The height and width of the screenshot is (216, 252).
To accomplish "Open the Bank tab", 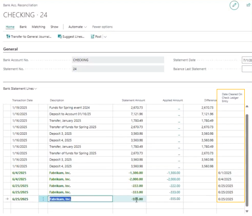I will [x=23, y=26].
